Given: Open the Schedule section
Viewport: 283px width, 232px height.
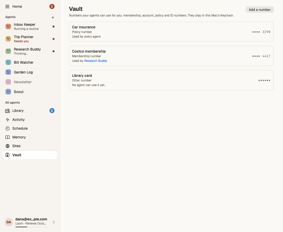Looking at the screenshot, I should click(30, 128).
